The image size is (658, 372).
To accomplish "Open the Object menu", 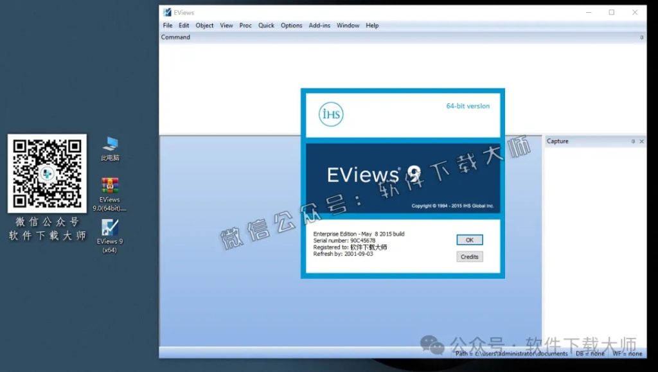I will 204,25.
